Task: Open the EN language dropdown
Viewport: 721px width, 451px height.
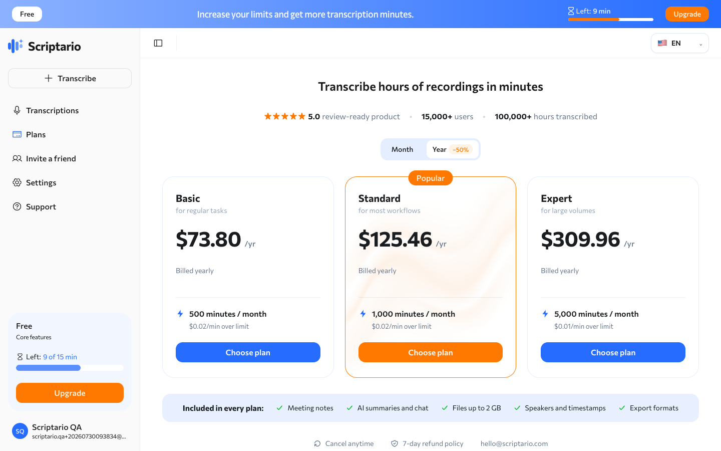Action: pyautogui.click(x=679, y=43)
